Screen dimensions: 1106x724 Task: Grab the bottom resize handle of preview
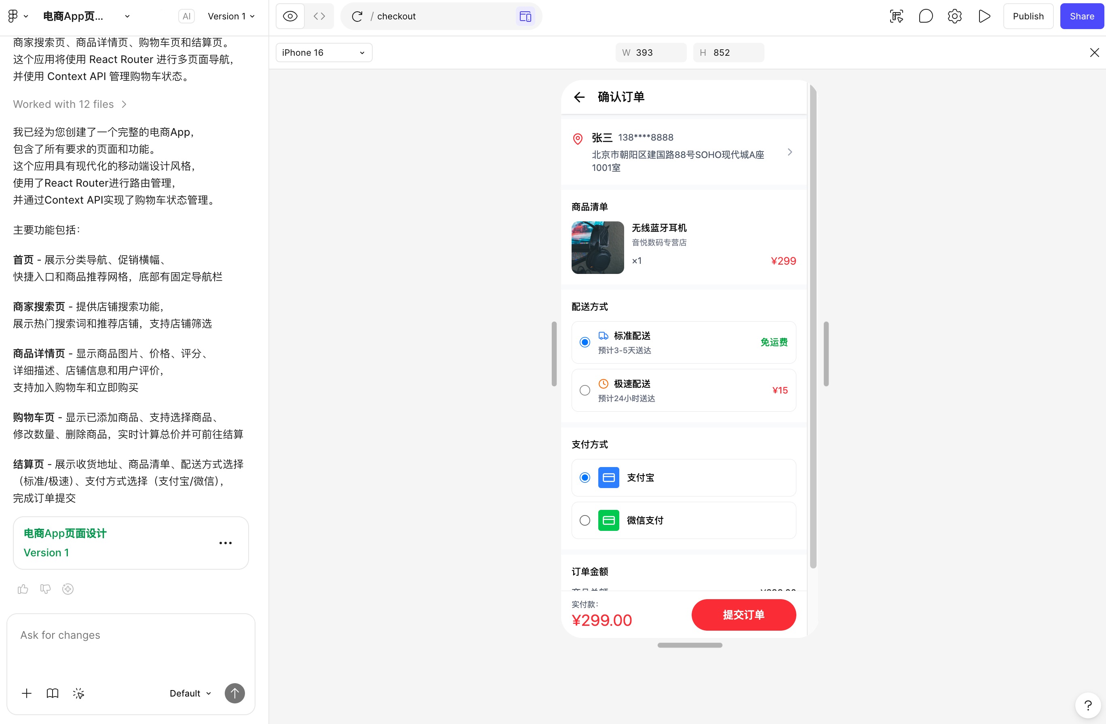[690, 645]
